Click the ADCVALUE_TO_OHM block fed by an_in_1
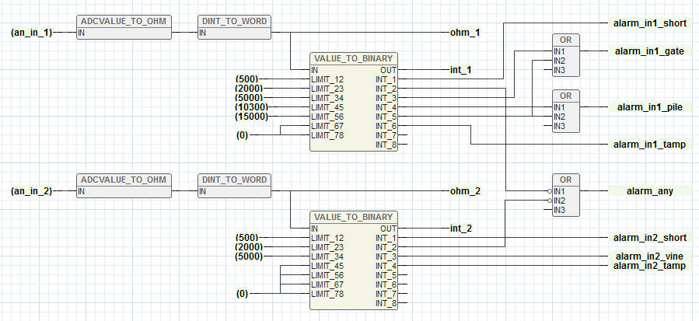699x321 pixels. 124,22
